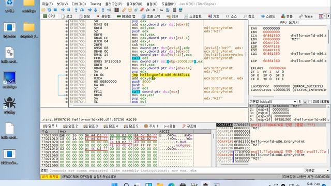Open the 기본값 dropdown beside command bar
Viewport: 331px width, 186px height.
click(317, 171)
